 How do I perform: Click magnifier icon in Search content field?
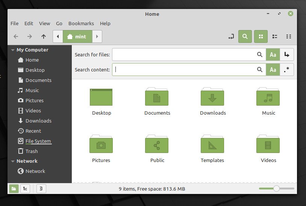click(x=259, y=70)
